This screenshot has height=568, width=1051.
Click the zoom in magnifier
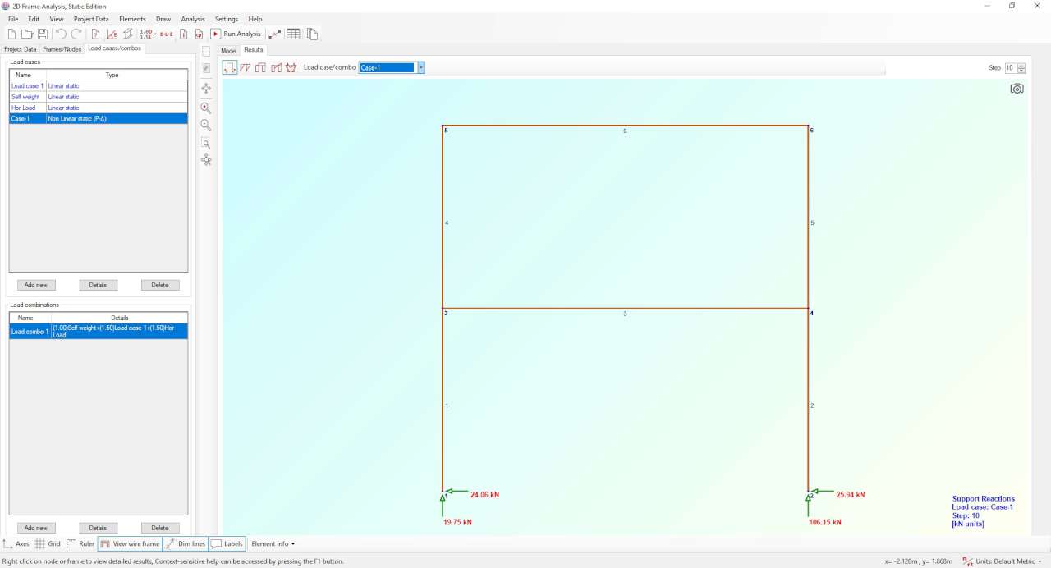[x=206, y=108]
